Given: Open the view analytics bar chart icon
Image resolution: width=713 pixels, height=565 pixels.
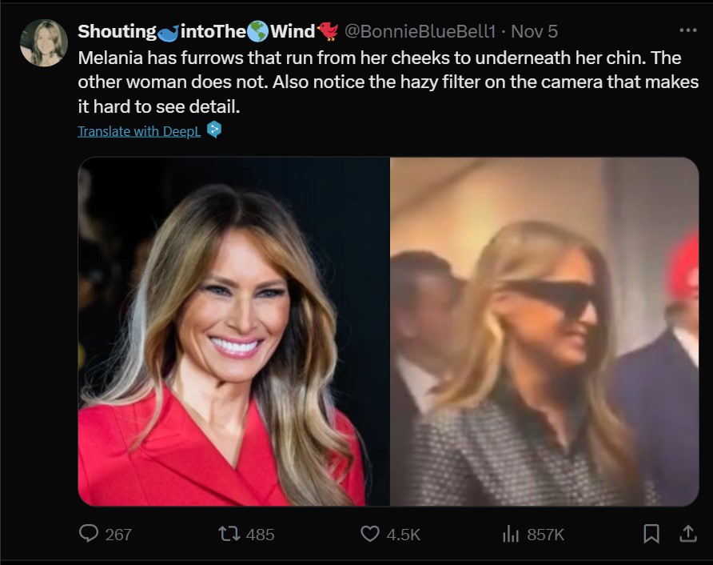Looking at the screenshot, I should (510, 534).
